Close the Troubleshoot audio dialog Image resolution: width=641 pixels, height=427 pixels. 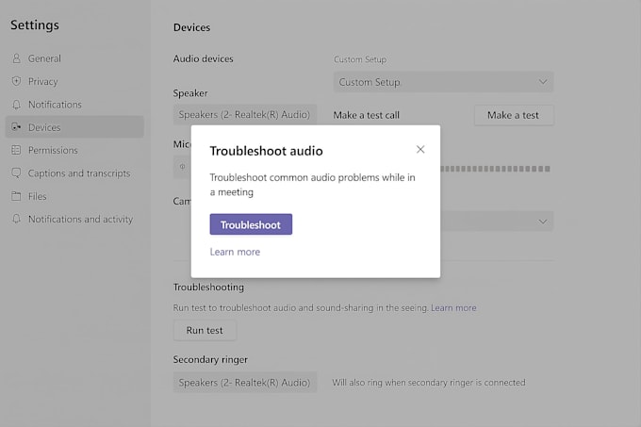tap(420, 150)
